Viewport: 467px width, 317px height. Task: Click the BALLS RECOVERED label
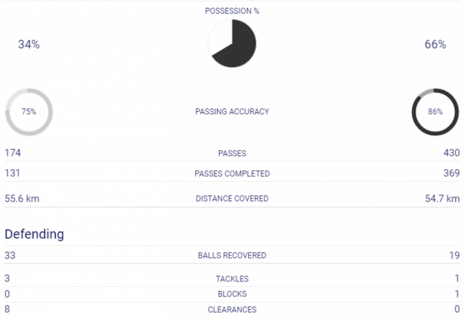[232, 256]
